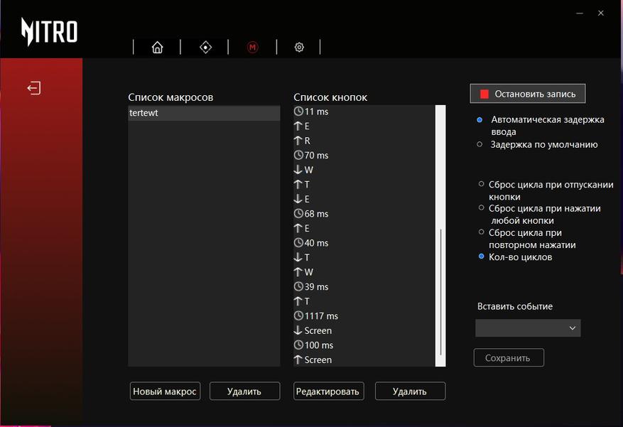
Task: Click the up arrow icon beside R
Action: [x=298, y=141]
